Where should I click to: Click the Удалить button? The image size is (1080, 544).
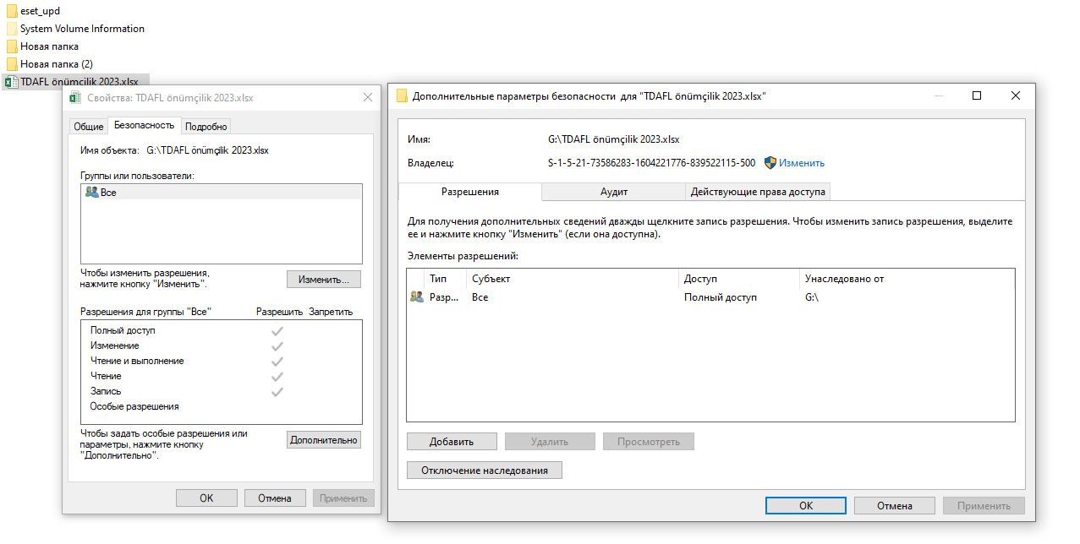pos(550,442)
